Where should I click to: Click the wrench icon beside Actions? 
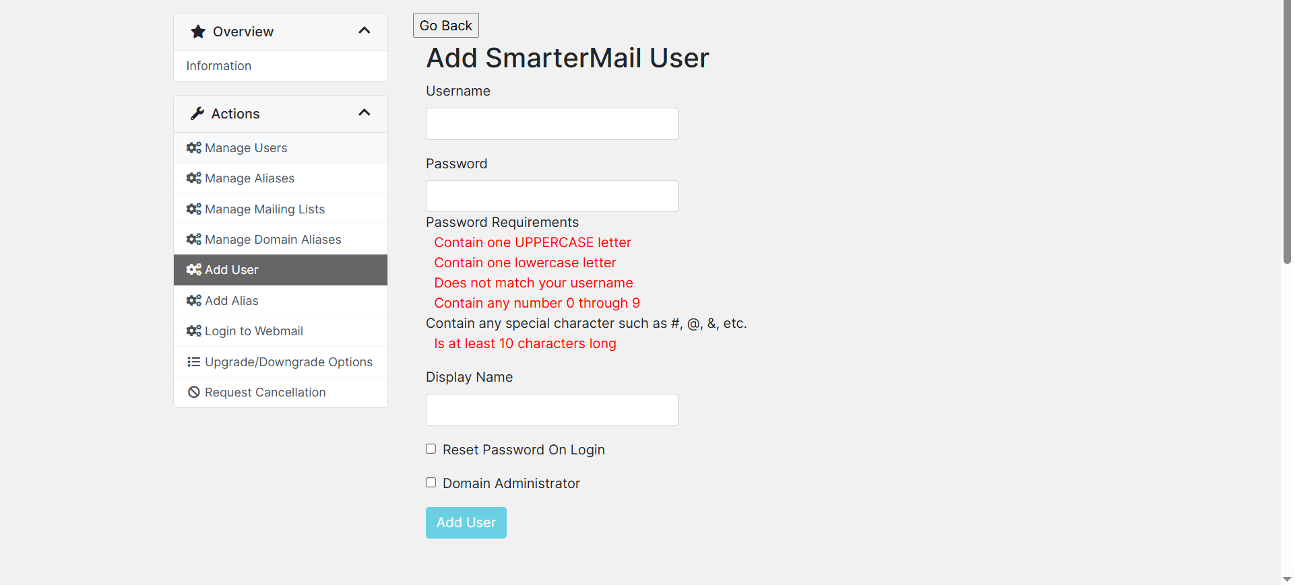(197, 114)
